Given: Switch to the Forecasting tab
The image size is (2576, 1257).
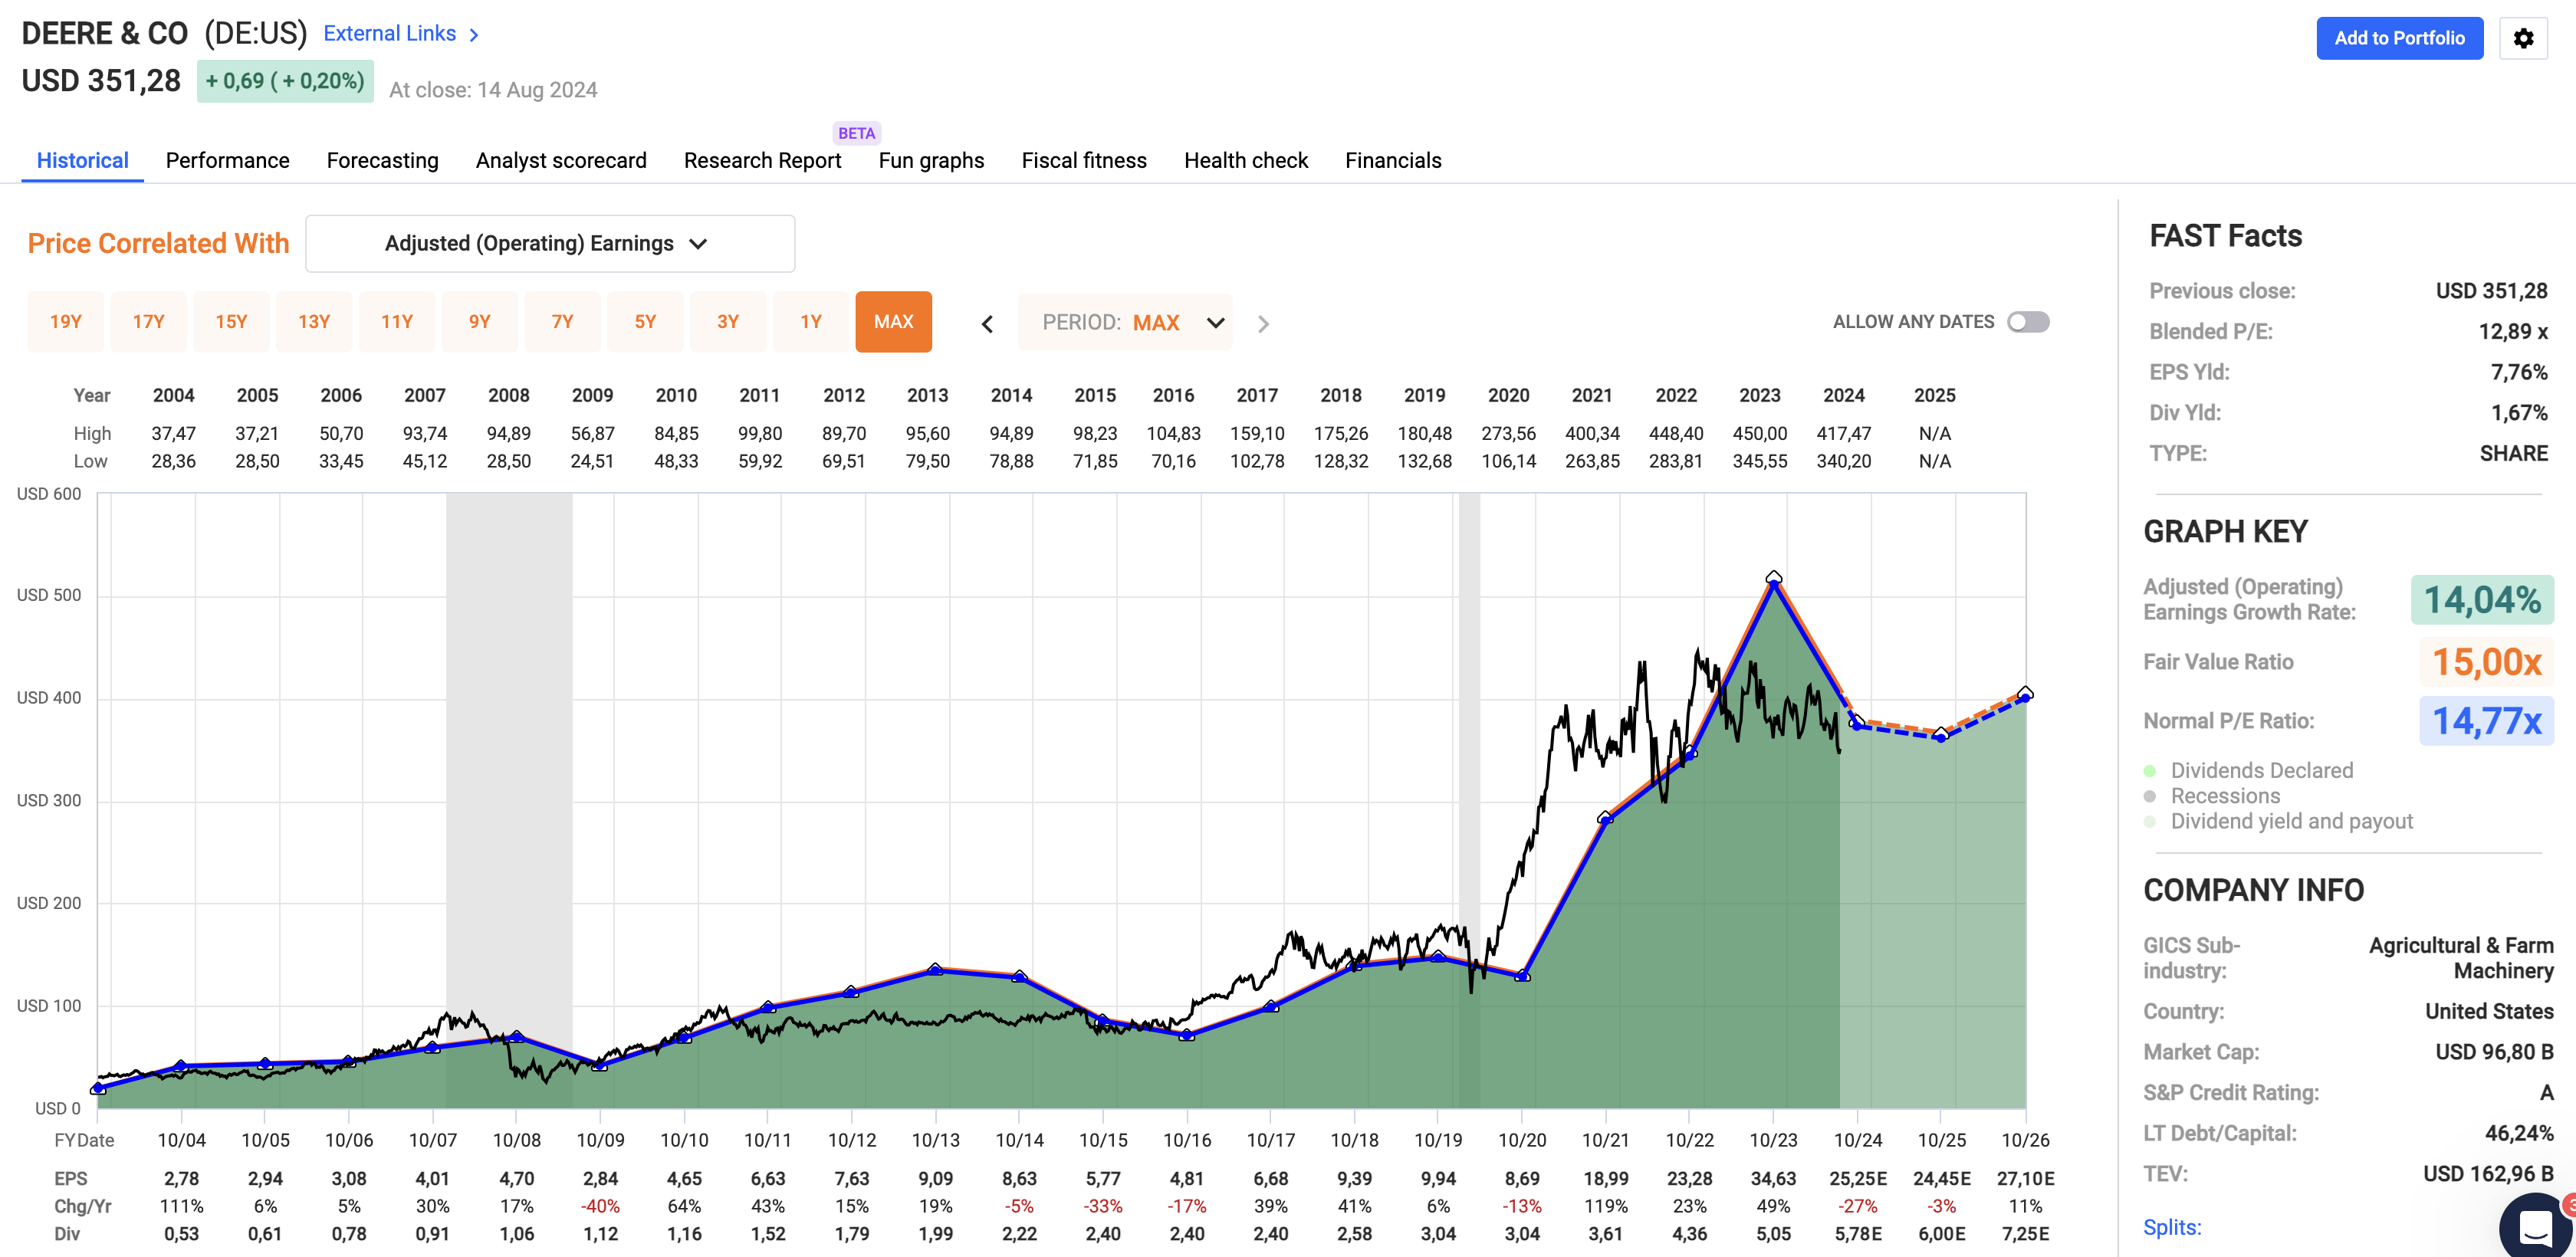Looking at the screenshot, I should click(x=382, y=160).
